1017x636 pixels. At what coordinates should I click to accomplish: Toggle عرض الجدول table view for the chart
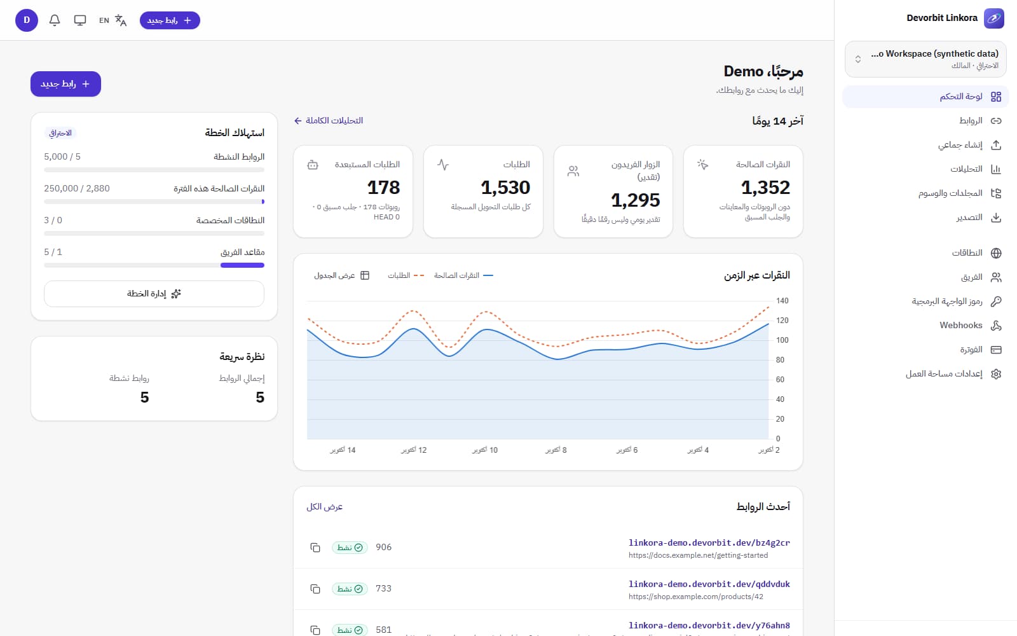point(342,275)
